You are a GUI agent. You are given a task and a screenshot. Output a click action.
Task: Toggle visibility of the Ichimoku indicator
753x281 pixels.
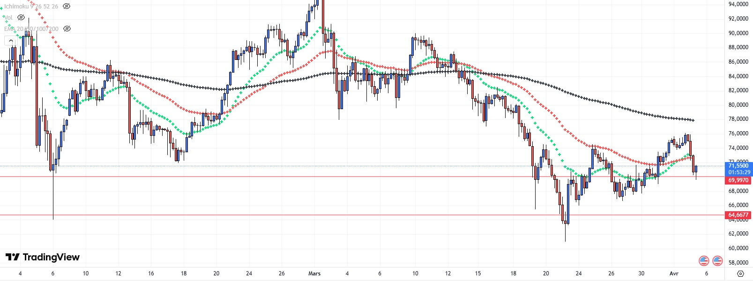67,6
